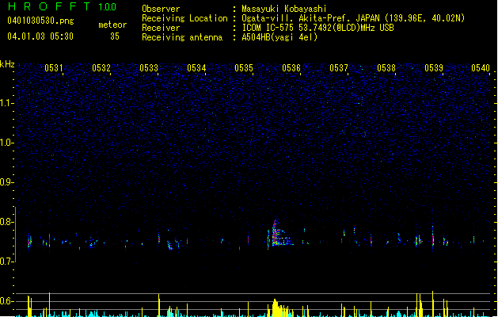Click the 1.0 kHz frequency axis label
Screen dimensions: 498x317
pos(6,143)
